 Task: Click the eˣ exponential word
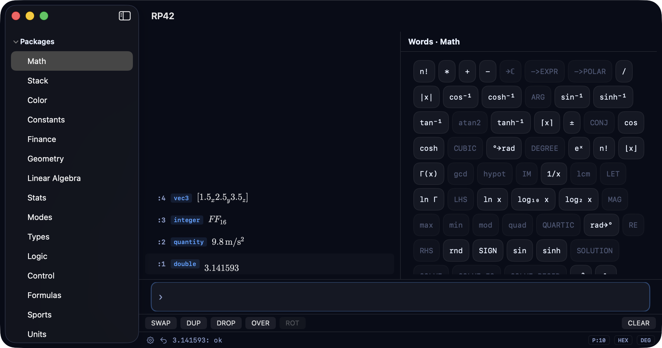tap(579, 148)
